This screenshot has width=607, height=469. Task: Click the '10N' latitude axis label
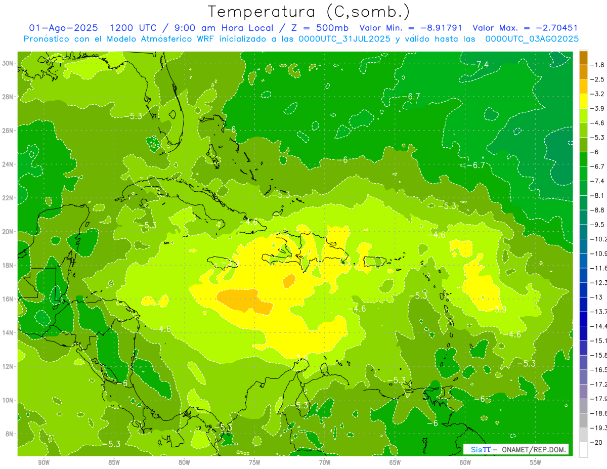(8, 400)
